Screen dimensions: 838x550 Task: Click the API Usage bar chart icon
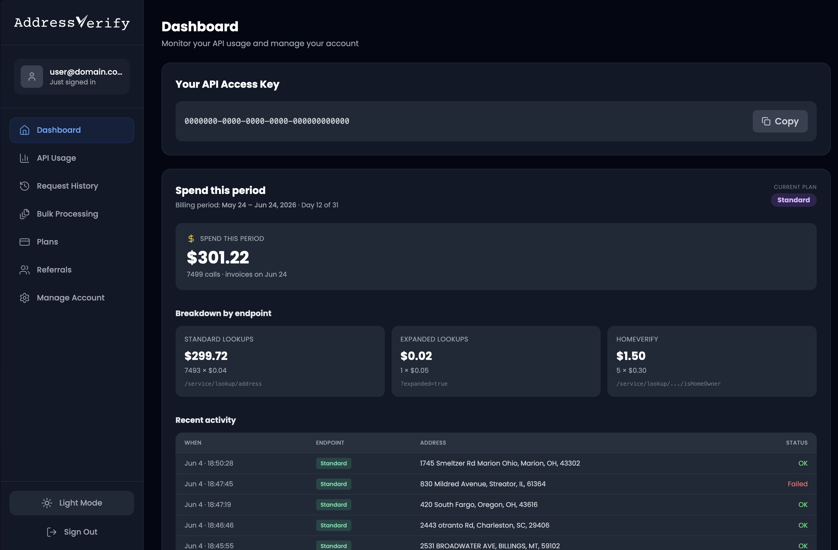point(24,158)
